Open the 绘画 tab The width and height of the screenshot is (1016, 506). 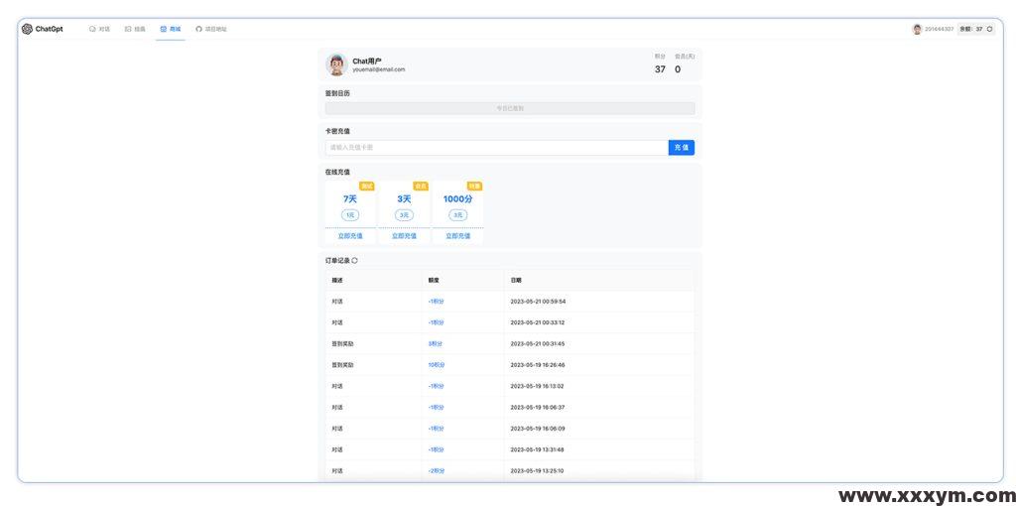click(x=140, y=29)
